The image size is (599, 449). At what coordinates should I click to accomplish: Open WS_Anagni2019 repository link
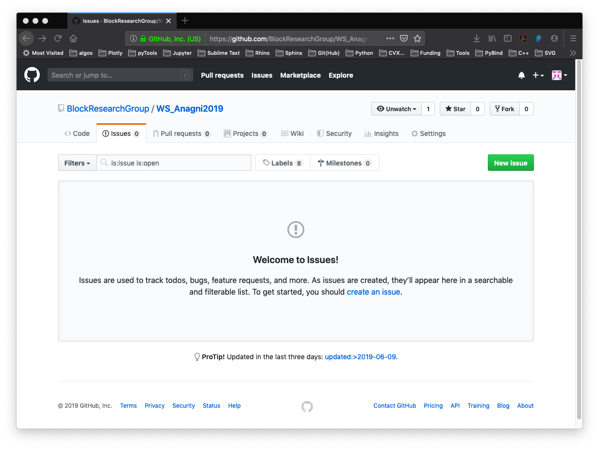[x=190, y=109]
